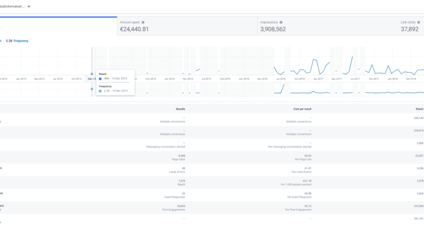Click info icon beside Link clicks
424x225 pixels.
point(419,22)
